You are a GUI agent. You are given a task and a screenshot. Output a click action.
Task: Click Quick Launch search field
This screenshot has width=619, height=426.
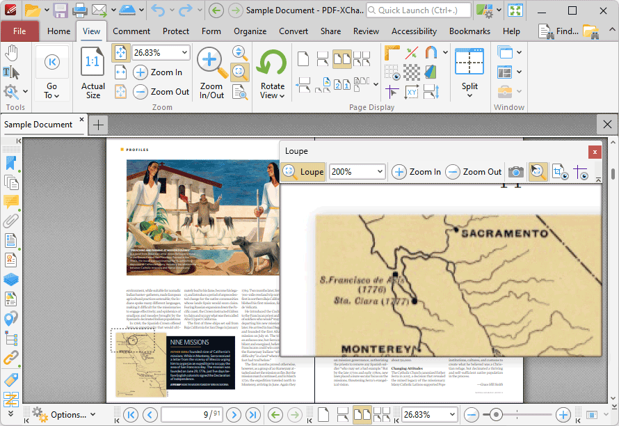click(x=419, y=10)
